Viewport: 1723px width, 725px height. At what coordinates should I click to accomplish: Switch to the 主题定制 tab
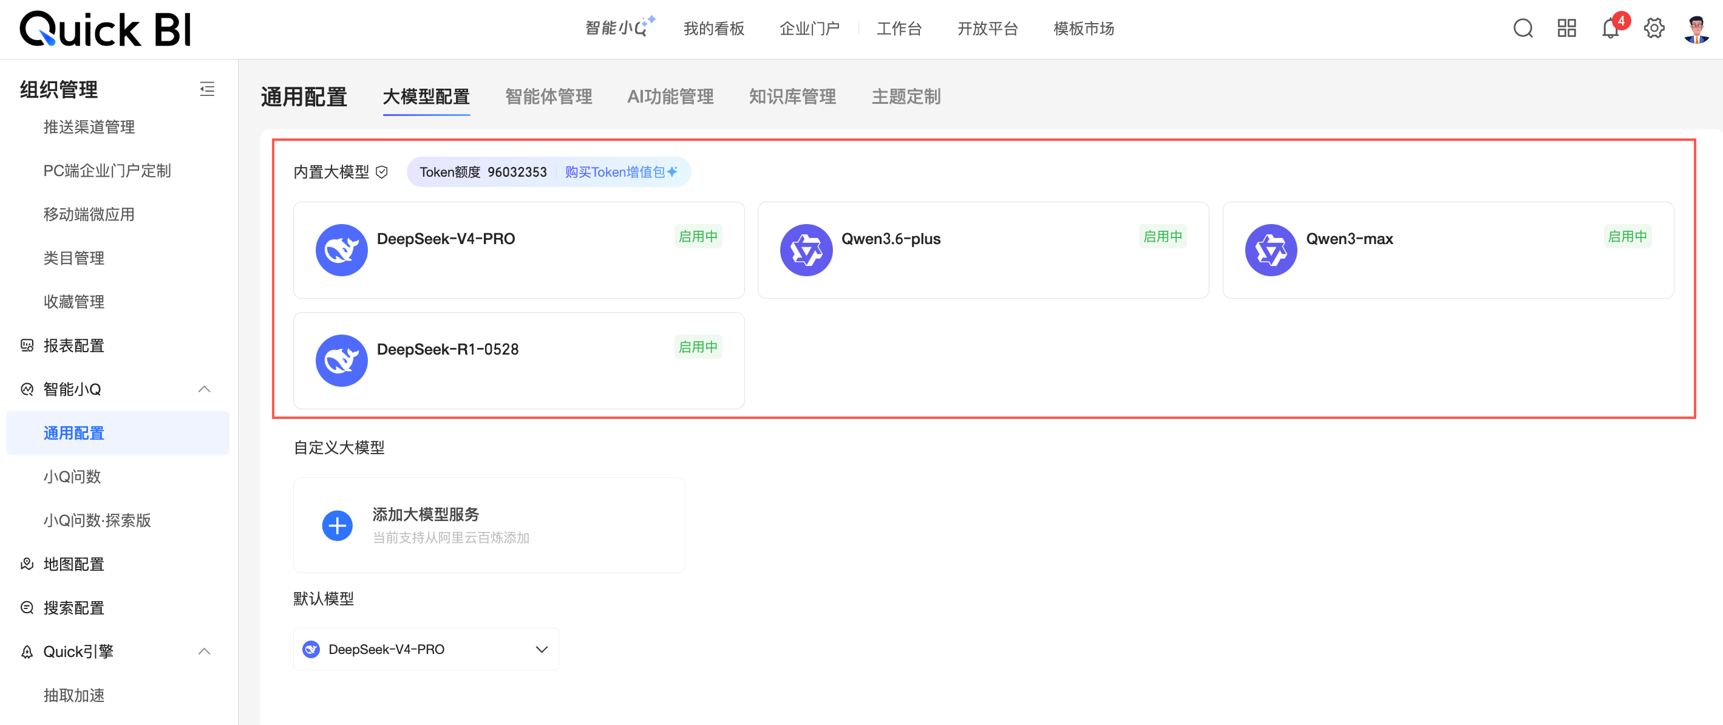click(x=906, y=97)
